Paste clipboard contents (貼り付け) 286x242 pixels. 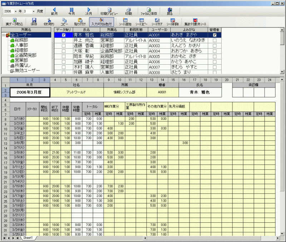pyautogui.click(x=80, y=22)
